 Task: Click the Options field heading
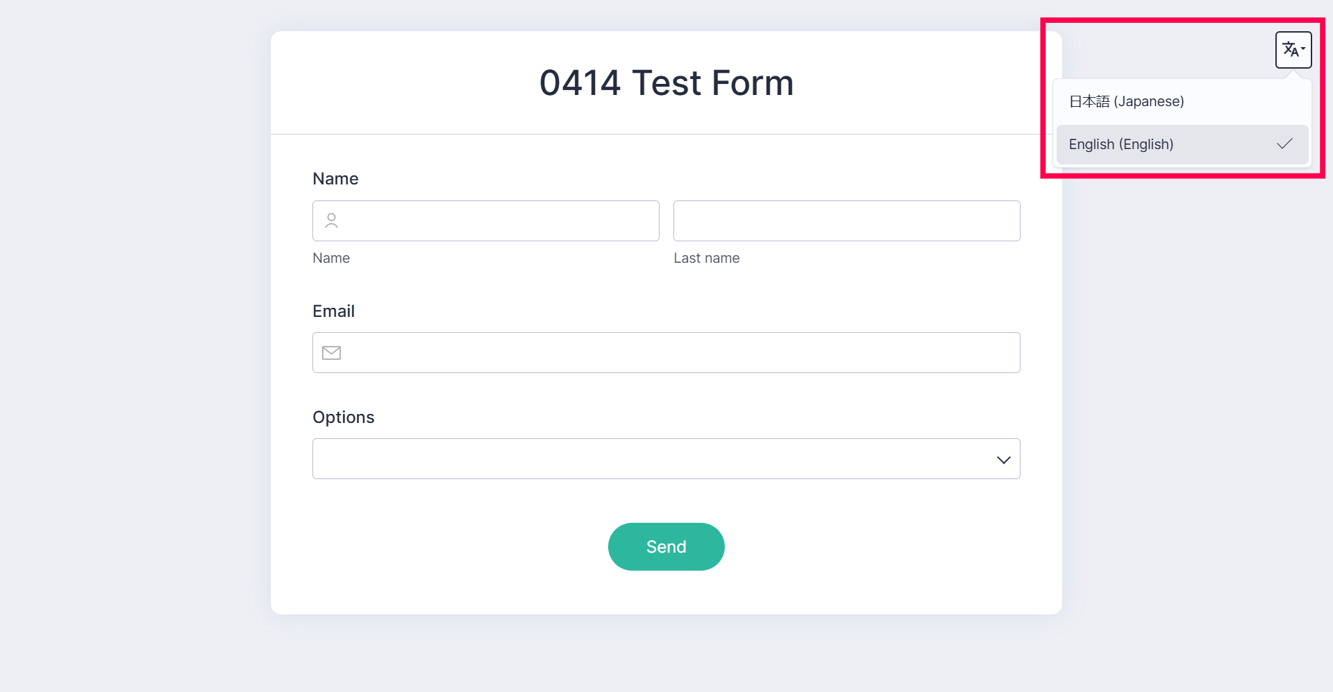click(343, 417)
